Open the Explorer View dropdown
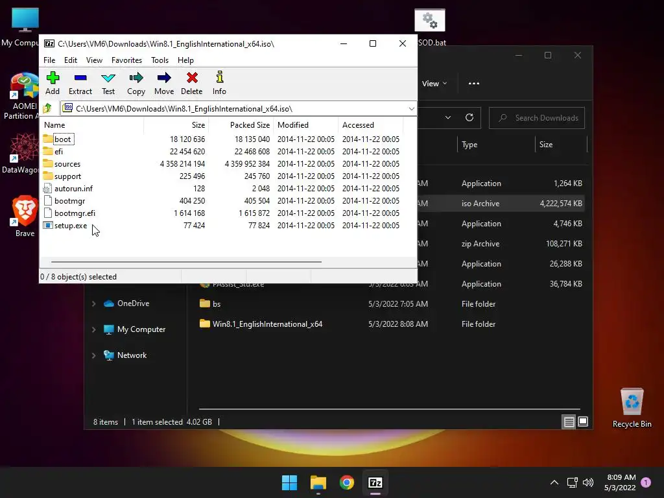 434,84
